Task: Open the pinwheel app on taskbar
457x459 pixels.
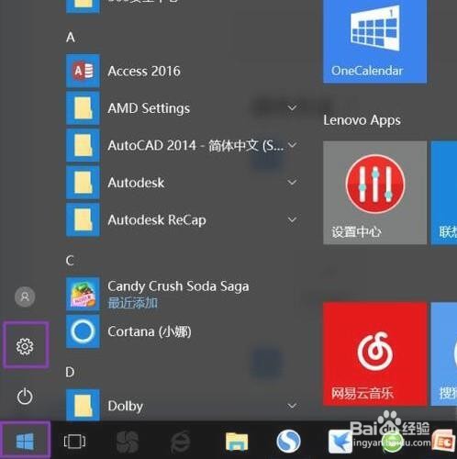Action: click(128, 442)
